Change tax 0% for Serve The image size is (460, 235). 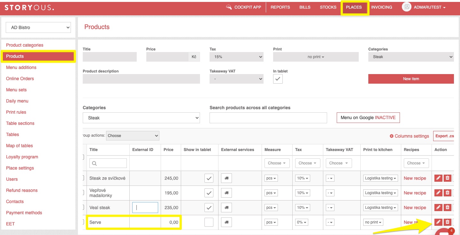(302, 222)
